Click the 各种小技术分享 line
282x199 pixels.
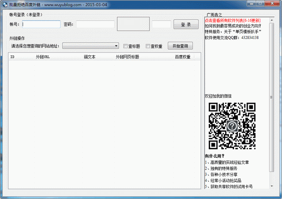[221, 175]
